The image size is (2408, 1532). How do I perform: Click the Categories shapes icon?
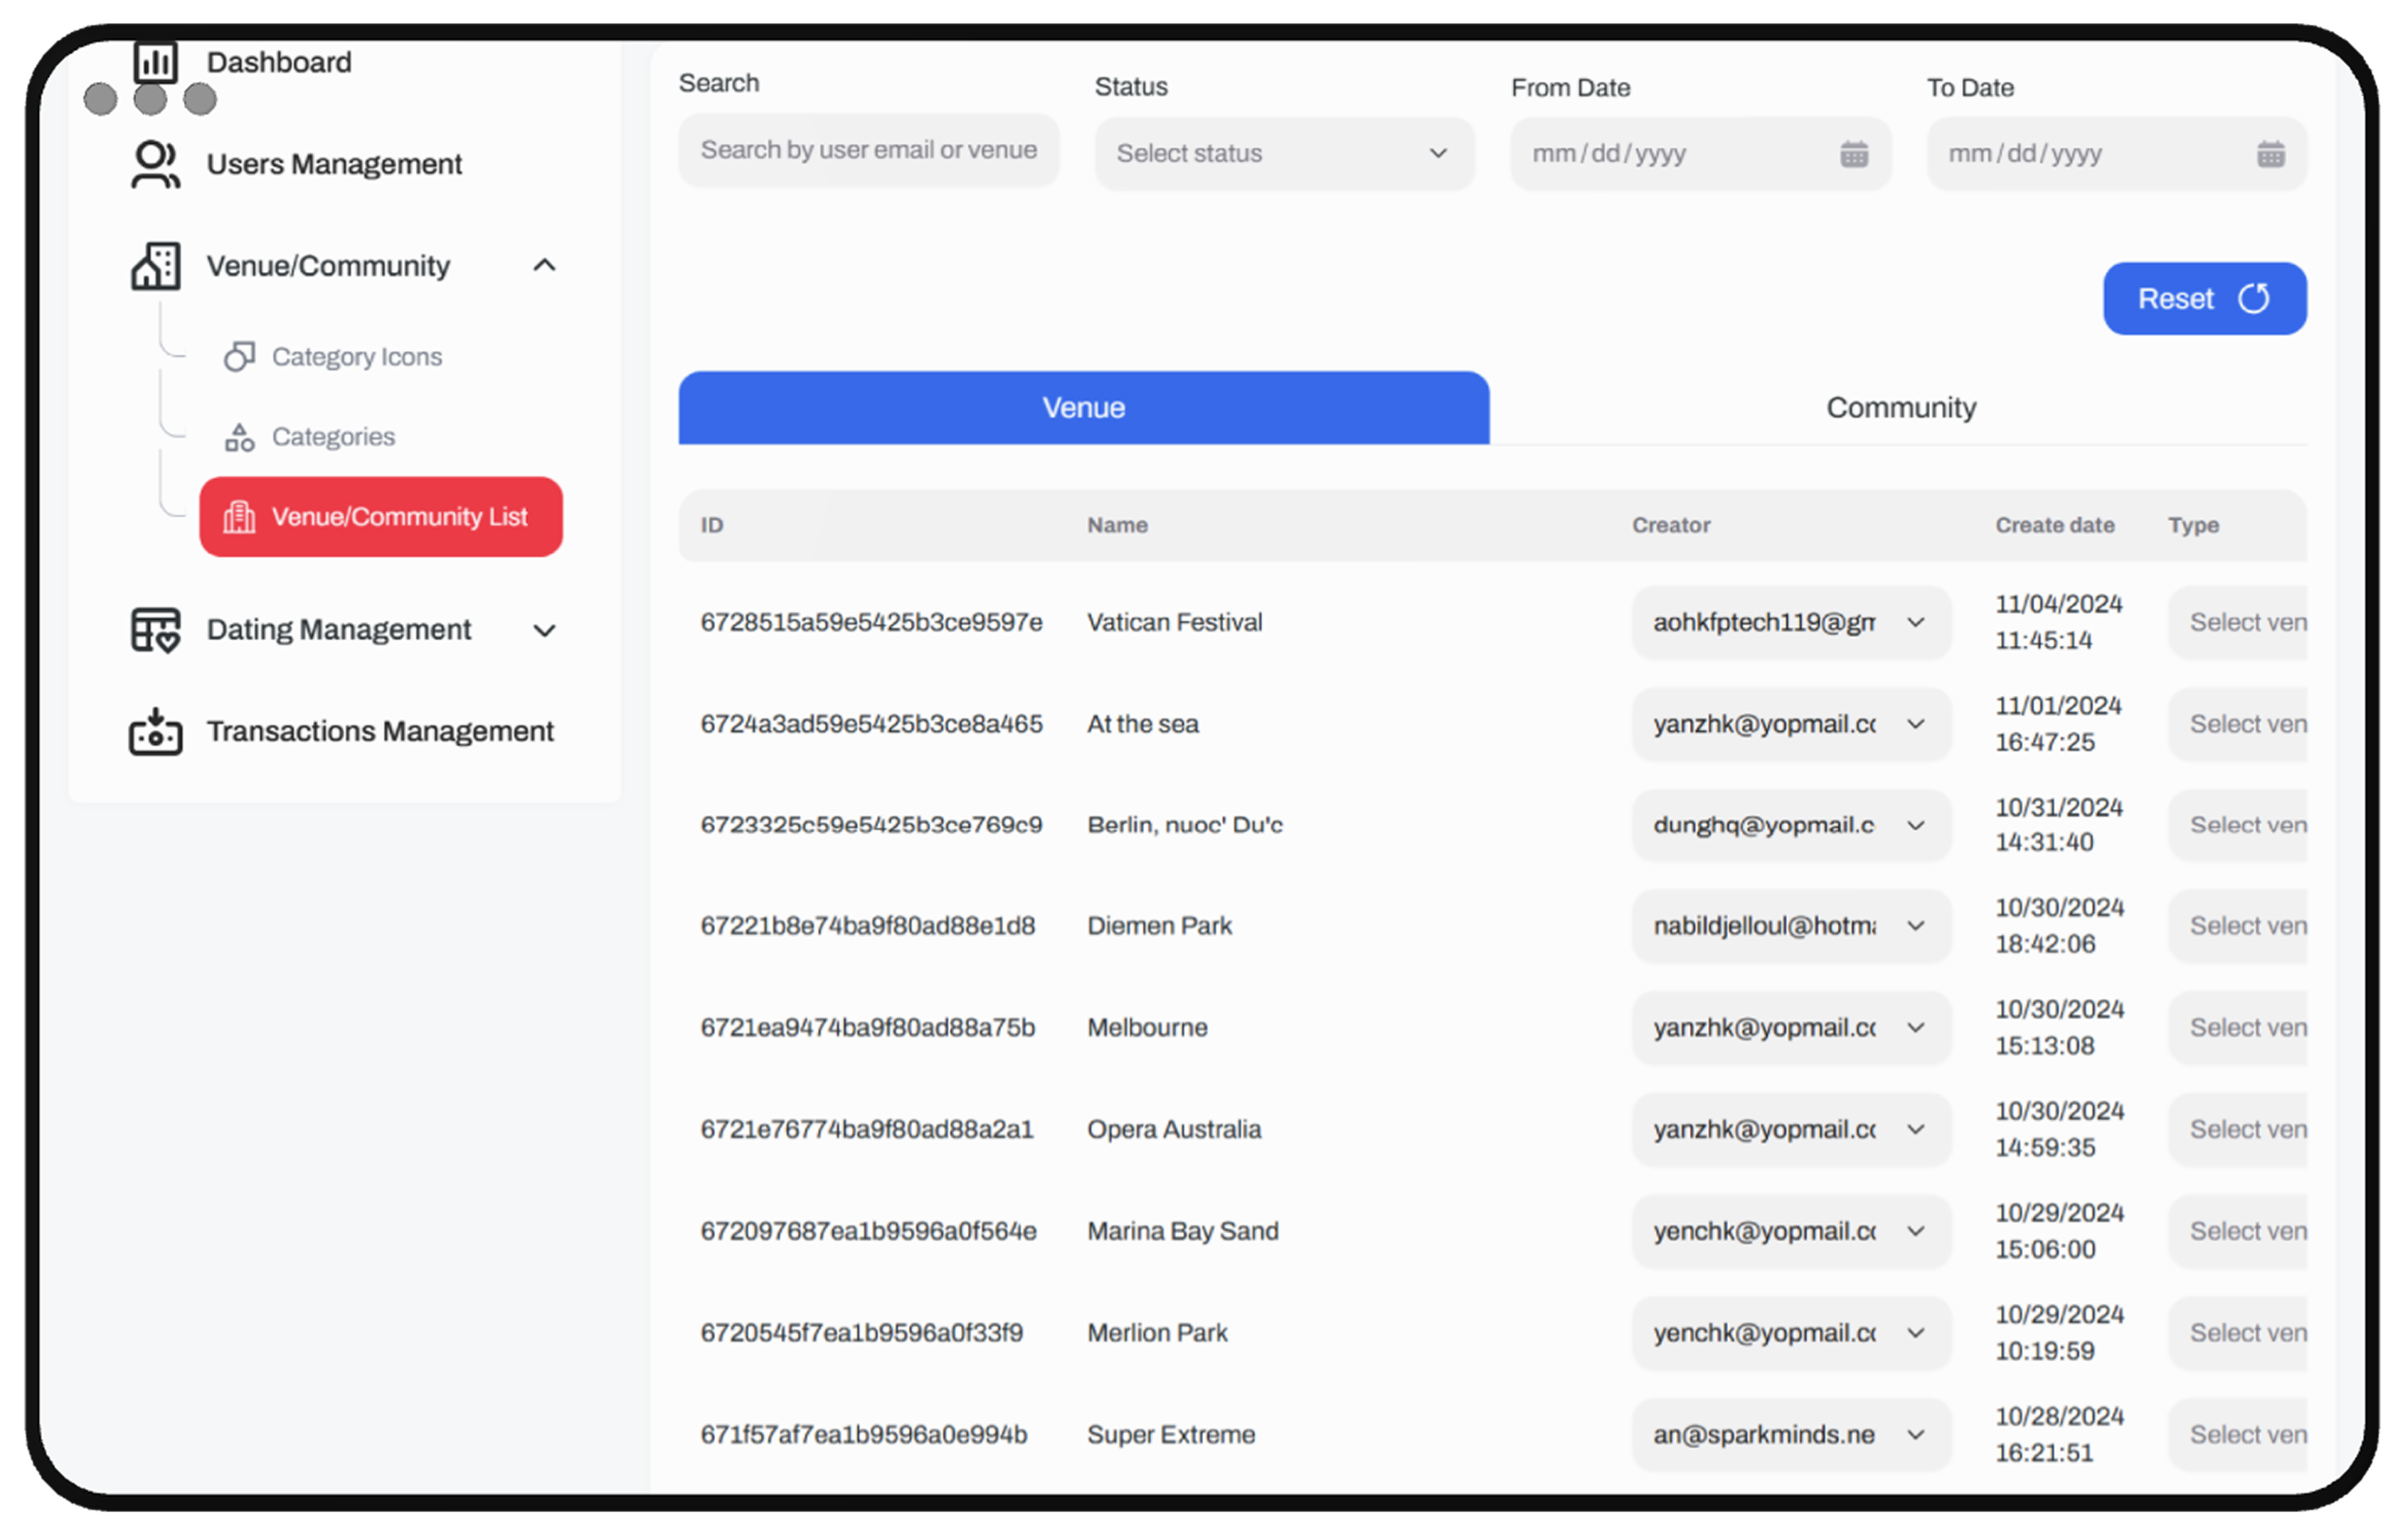coord(239,437)
